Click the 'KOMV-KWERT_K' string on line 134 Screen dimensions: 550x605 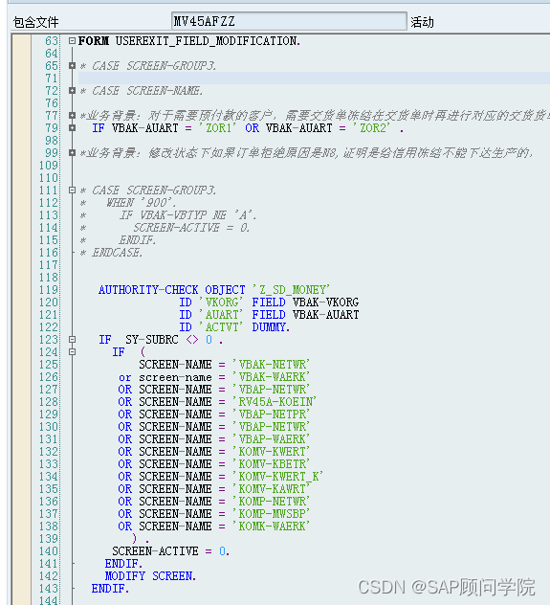277,477
